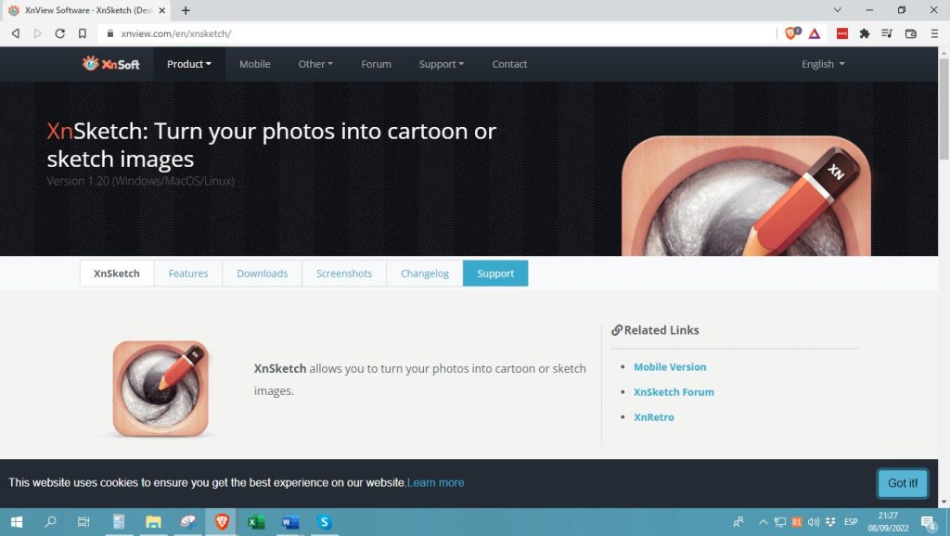This screenshot has width=950, height=536.
Task: Click the new tab plus button
Action: [x=186, y=10]
